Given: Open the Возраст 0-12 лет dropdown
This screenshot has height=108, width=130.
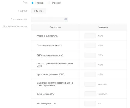Looking at the screenshot, I should click(39, 11).
